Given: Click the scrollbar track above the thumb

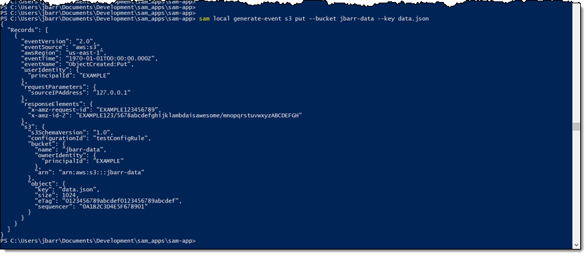Looking at the screenshot, I should [576, 64].
